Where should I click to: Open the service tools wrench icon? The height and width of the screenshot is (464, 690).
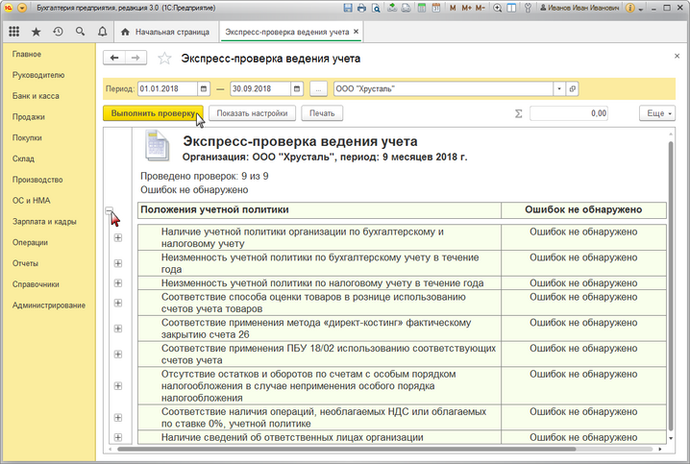click(528, 8)
